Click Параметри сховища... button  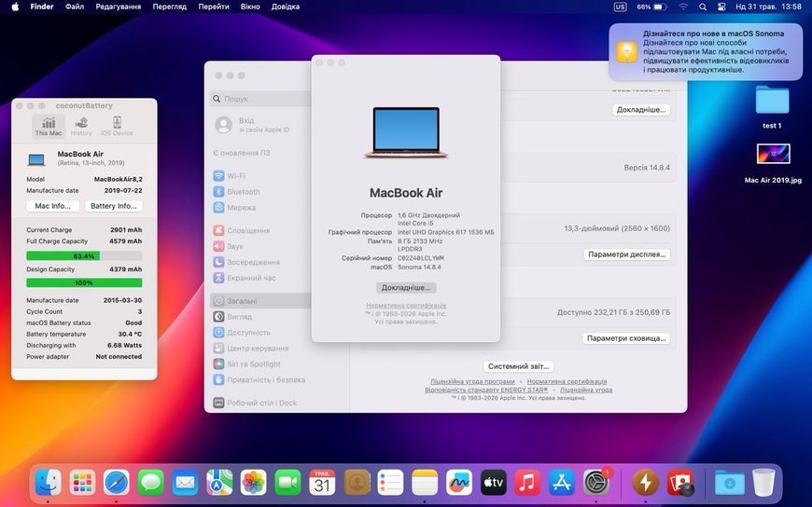(626, 338)
